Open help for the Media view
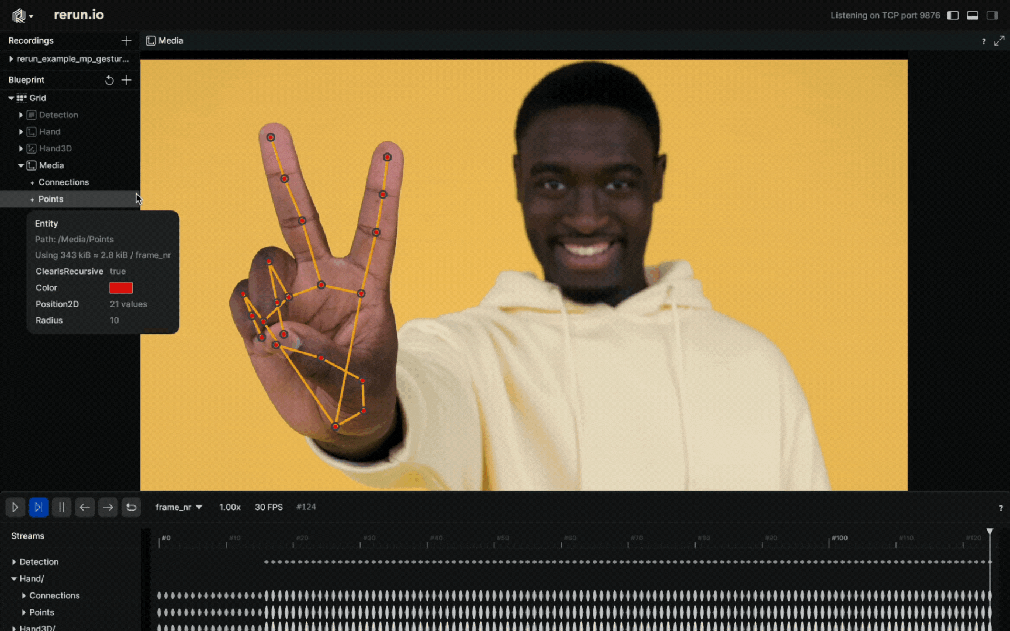This screenshot has width=1010, height=631. (984, 41)
